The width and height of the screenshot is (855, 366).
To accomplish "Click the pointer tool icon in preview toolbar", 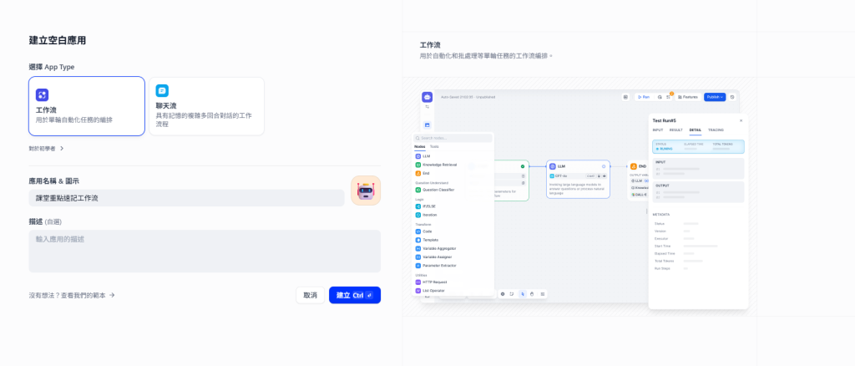I will coord(523,294).
